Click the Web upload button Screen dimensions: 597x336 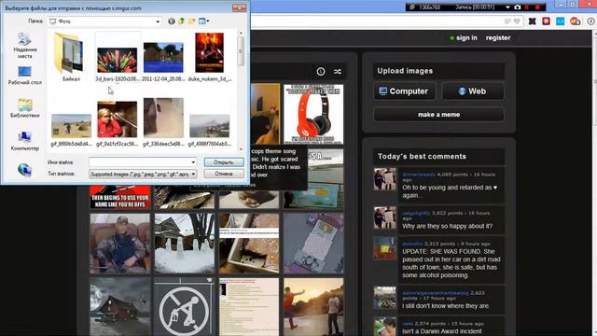pyautogui.click(x=473, y=91)
